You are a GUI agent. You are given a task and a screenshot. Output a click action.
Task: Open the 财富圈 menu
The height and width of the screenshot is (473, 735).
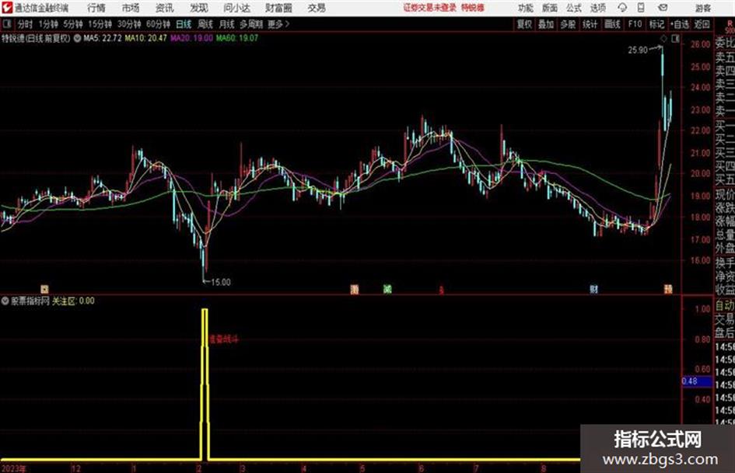[x=278, y=8]
